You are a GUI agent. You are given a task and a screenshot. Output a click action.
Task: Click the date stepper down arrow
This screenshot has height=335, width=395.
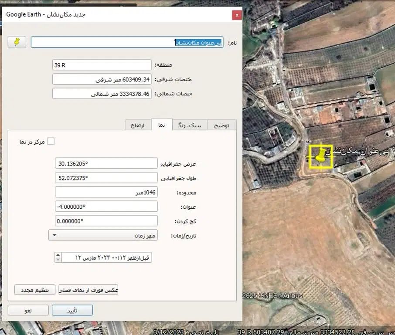coord(58,260)
